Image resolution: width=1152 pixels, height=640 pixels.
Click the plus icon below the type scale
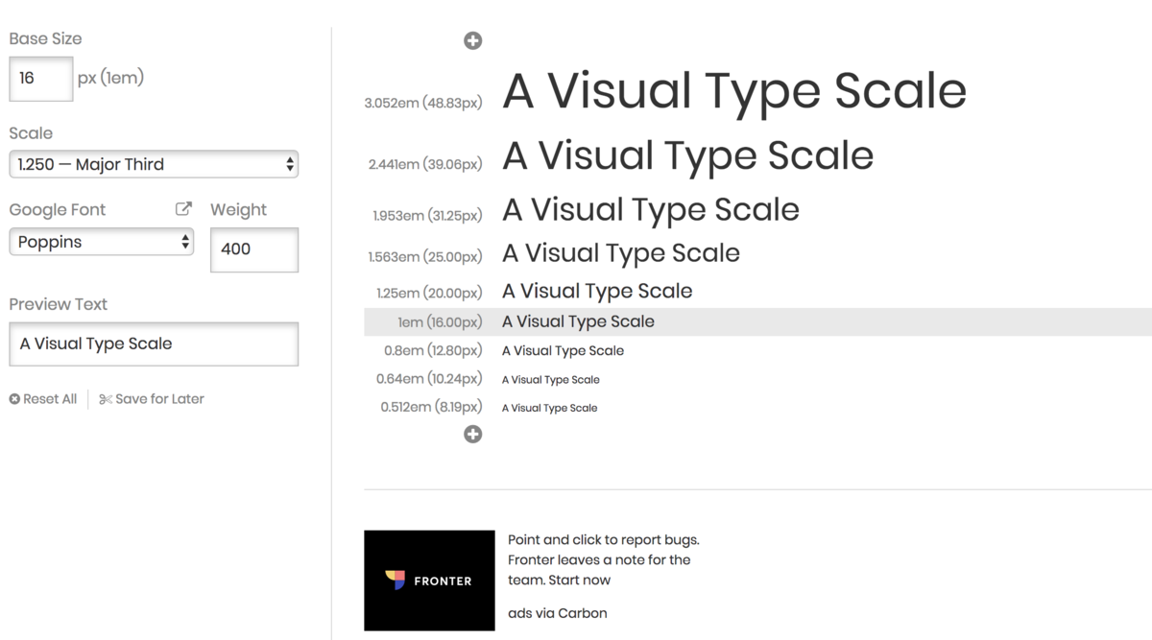coord(472,435)
